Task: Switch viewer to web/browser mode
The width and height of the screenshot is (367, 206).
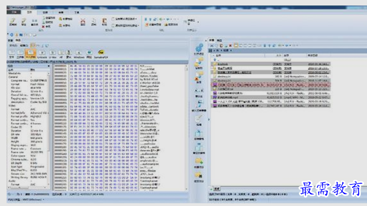Action: pos(89,54)
